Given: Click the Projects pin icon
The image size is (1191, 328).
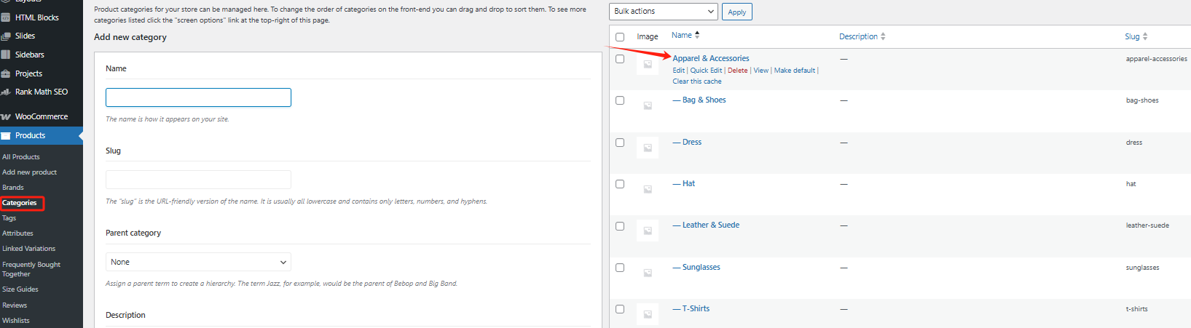Looking at the screenshot, I should click(x=6, y=73).
